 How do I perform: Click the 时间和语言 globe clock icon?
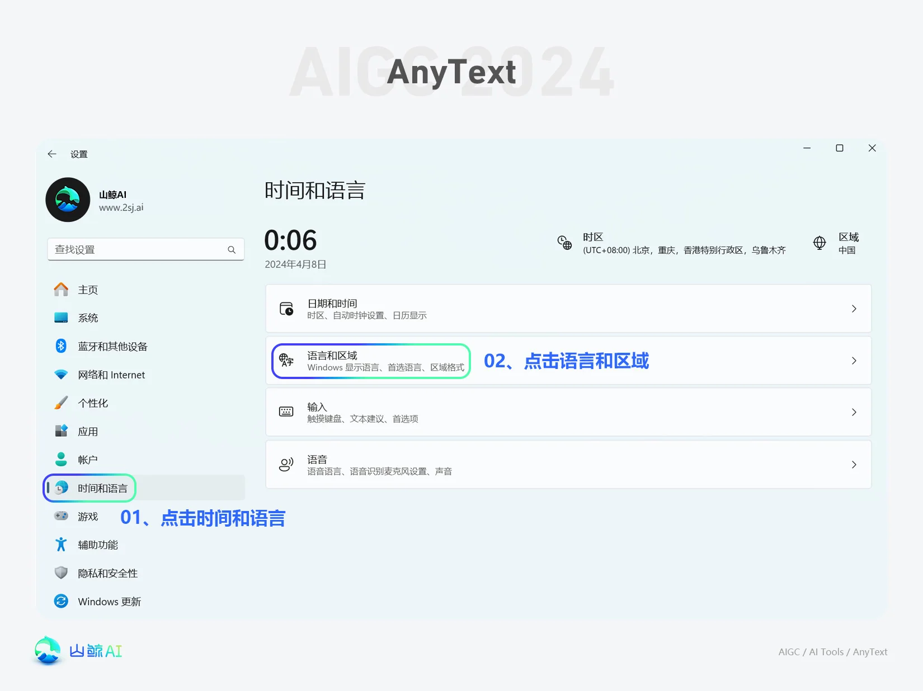tap(62, 488)
